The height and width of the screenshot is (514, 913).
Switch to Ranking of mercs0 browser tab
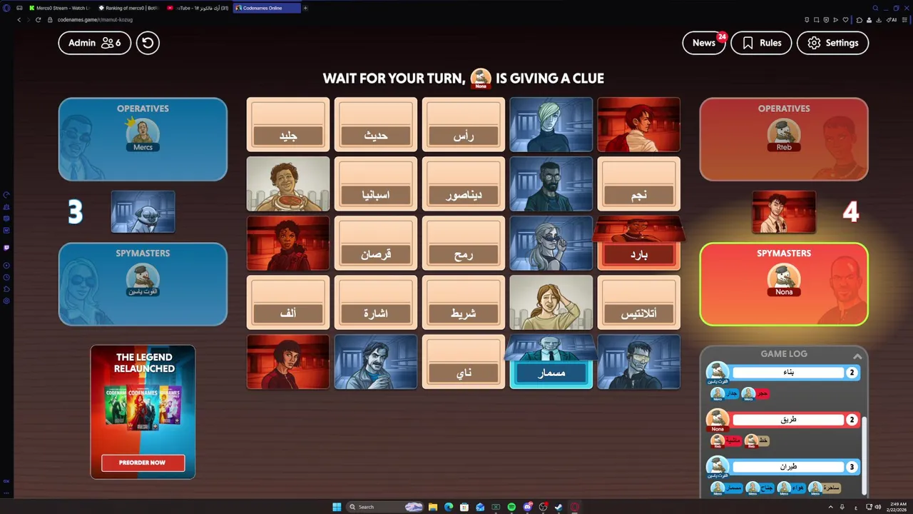coord(128,8)
